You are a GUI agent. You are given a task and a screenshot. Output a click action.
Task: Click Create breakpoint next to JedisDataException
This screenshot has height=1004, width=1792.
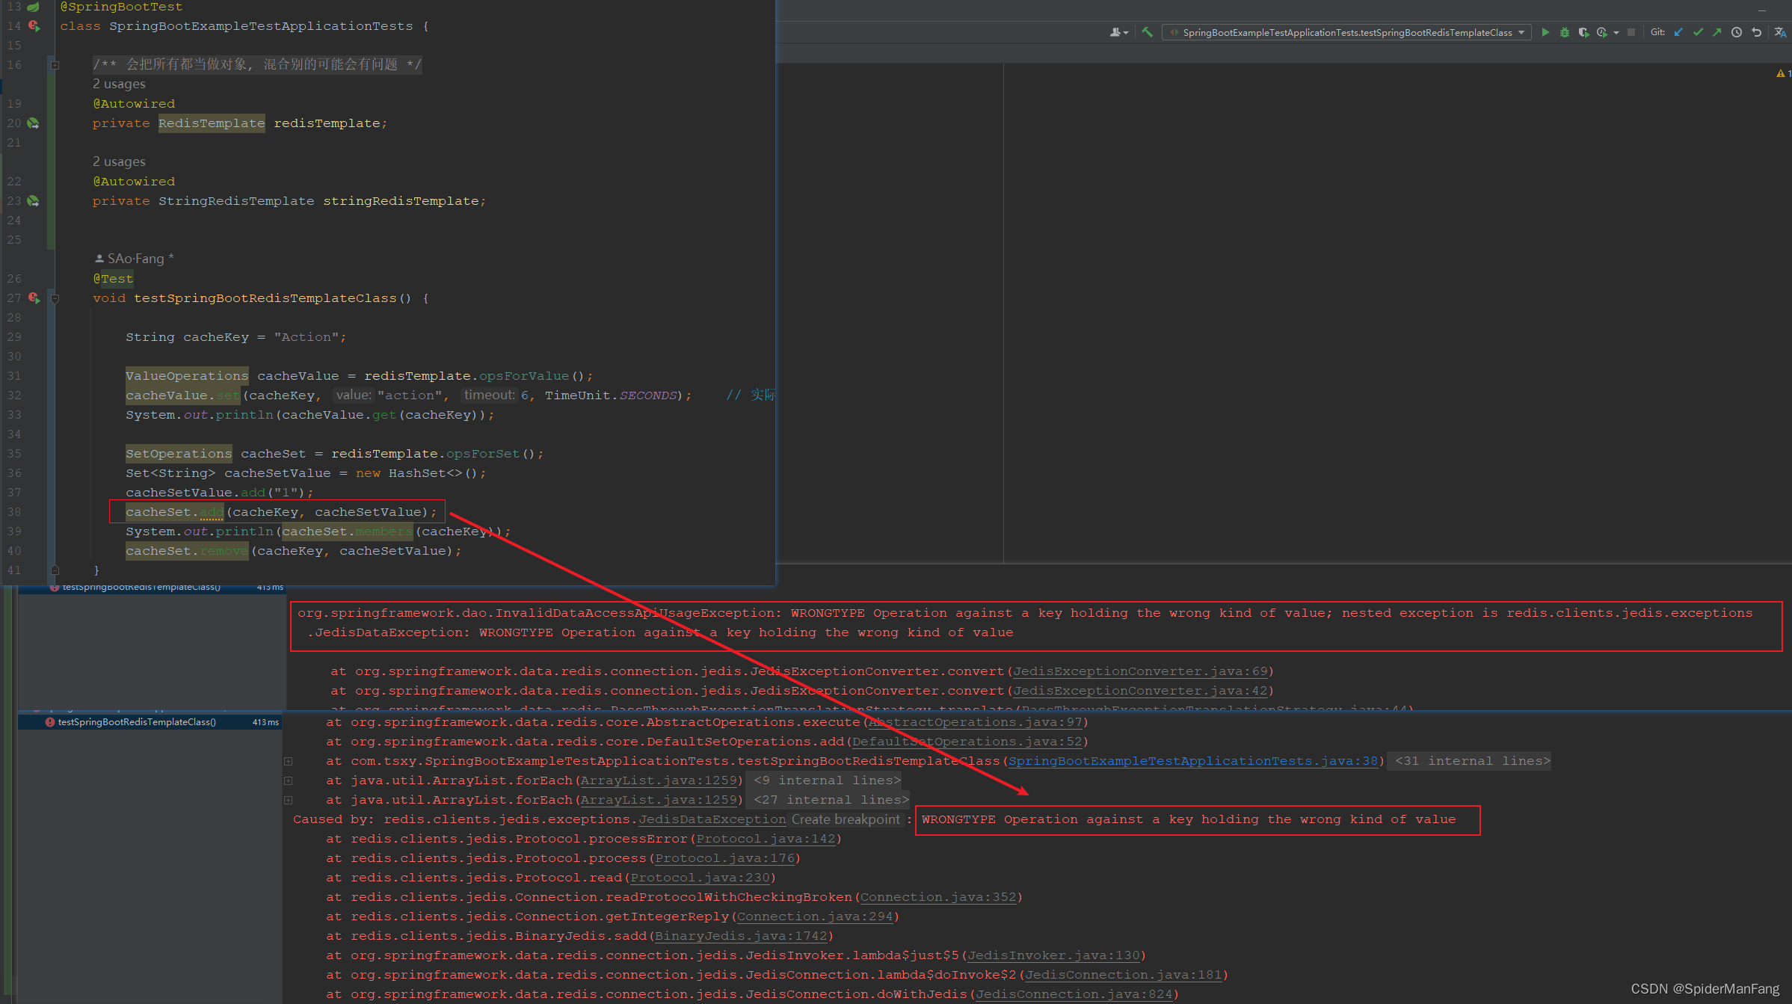tap(846, 819)
